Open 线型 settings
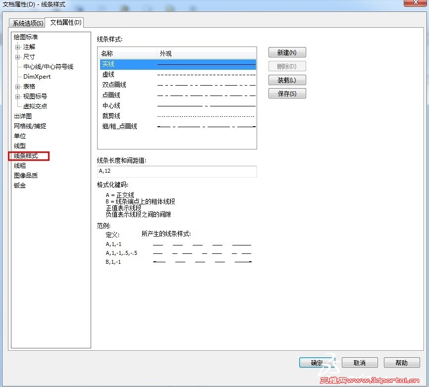 point(20,145)
